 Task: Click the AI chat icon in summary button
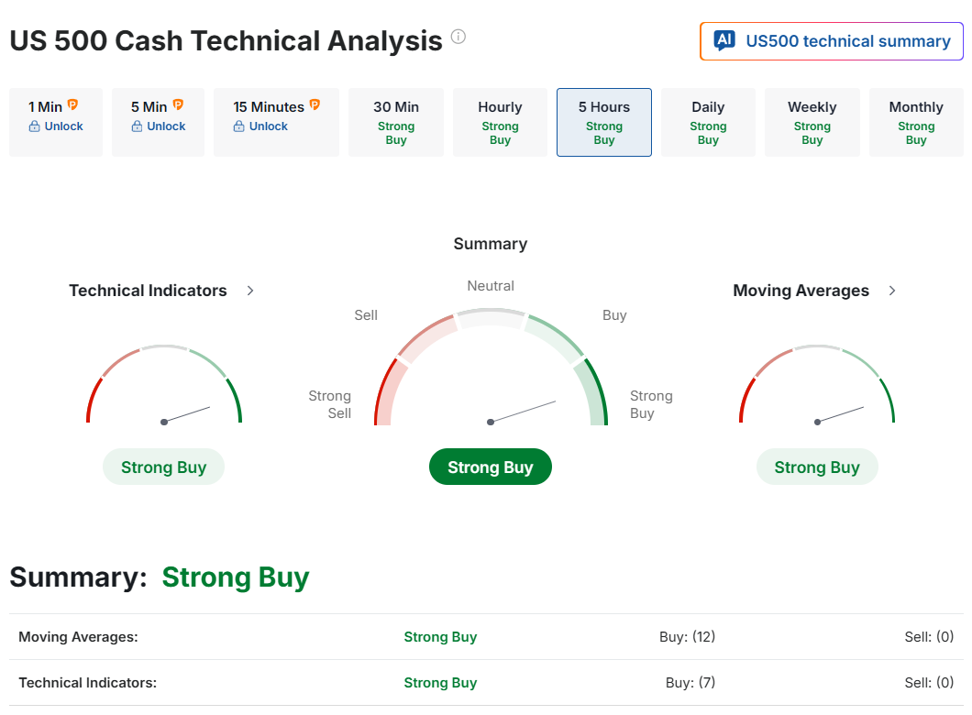[x=724, y=40]
